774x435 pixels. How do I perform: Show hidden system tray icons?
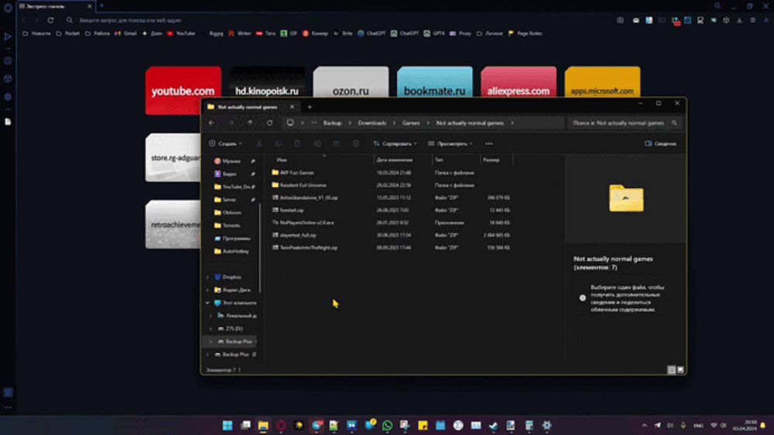point(644,425)
